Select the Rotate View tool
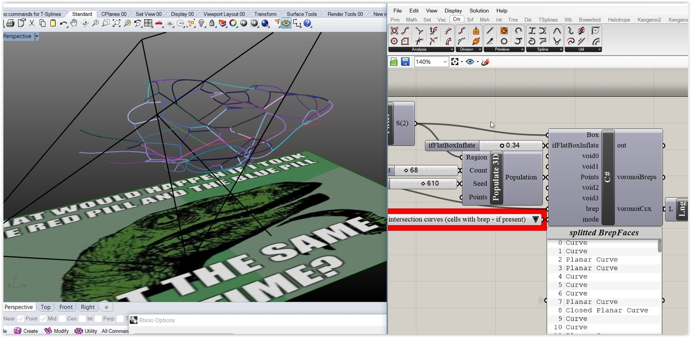 (85, 23)
